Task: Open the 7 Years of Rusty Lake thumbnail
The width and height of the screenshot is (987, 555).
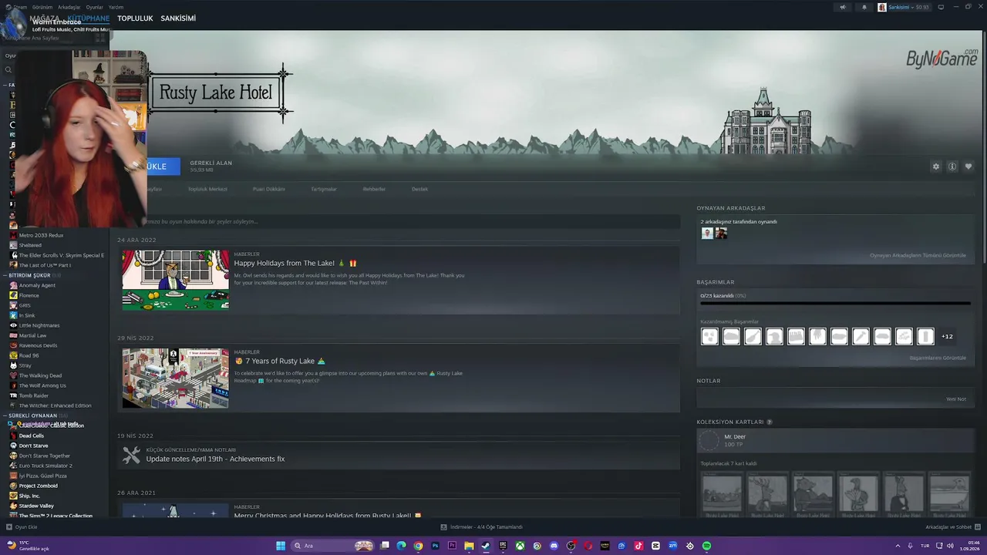Action: click(175, 378)
